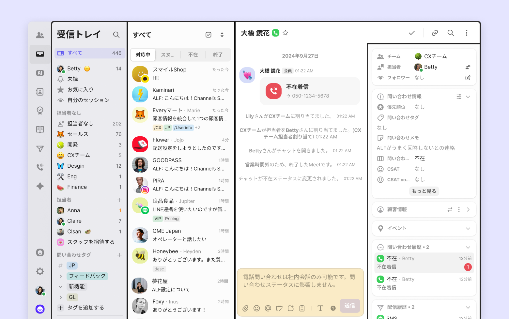Screen dimensions: 509x319
Task: Open 顧客情報 vertical dots menu
Action: click(x=459, y=210)
